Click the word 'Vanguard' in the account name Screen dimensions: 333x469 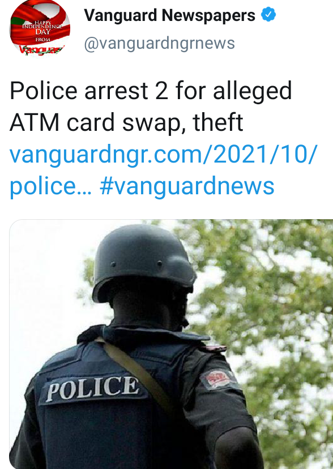(x=121, y=15)
